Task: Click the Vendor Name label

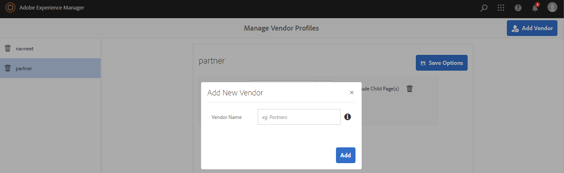Action: tap(226, 117)
